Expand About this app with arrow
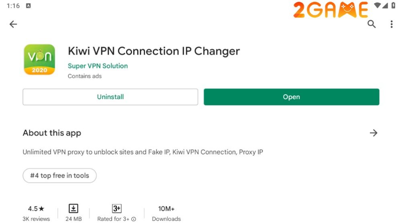 [x=373, y=133]
